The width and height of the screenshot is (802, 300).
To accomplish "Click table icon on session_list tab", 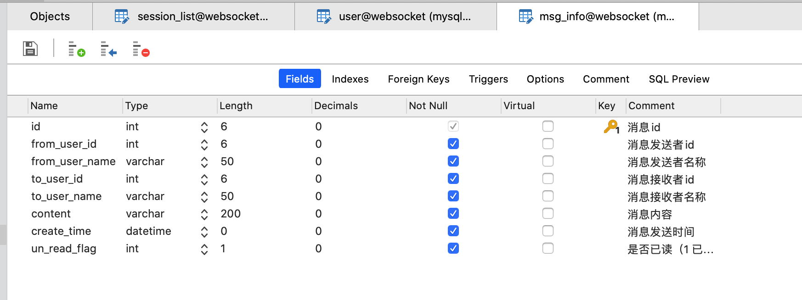I will [x=122, y=17].
